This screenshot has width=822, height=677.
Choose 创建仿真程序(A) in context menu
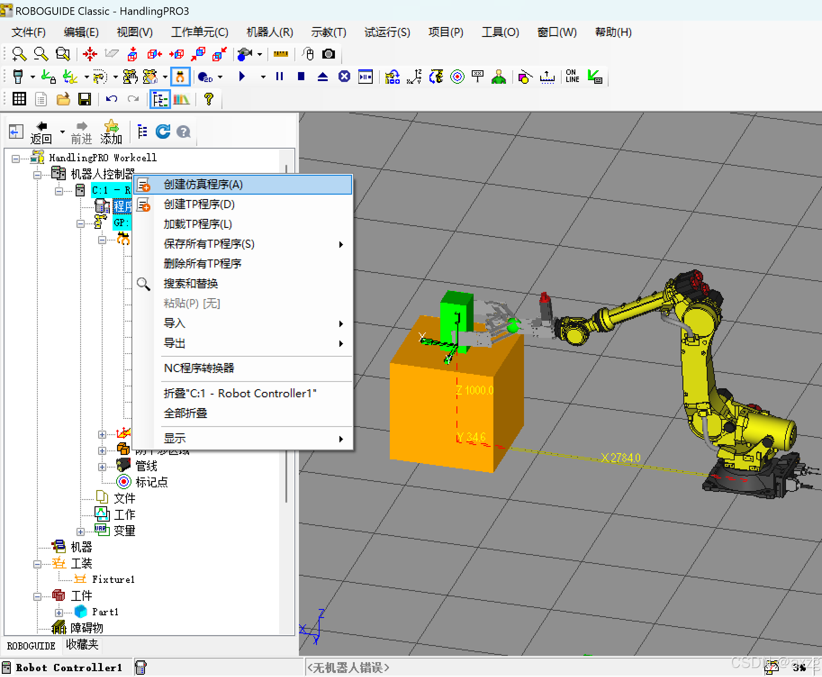pos(243,185)
